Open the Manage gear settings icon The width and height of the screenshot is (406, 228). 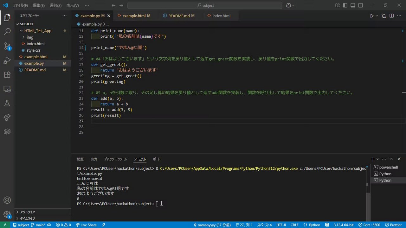click(x=7, y=215)
